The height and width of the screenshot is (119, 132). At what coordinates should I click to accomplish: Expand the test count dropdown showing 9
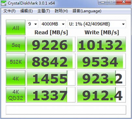[x=33, y=24]
